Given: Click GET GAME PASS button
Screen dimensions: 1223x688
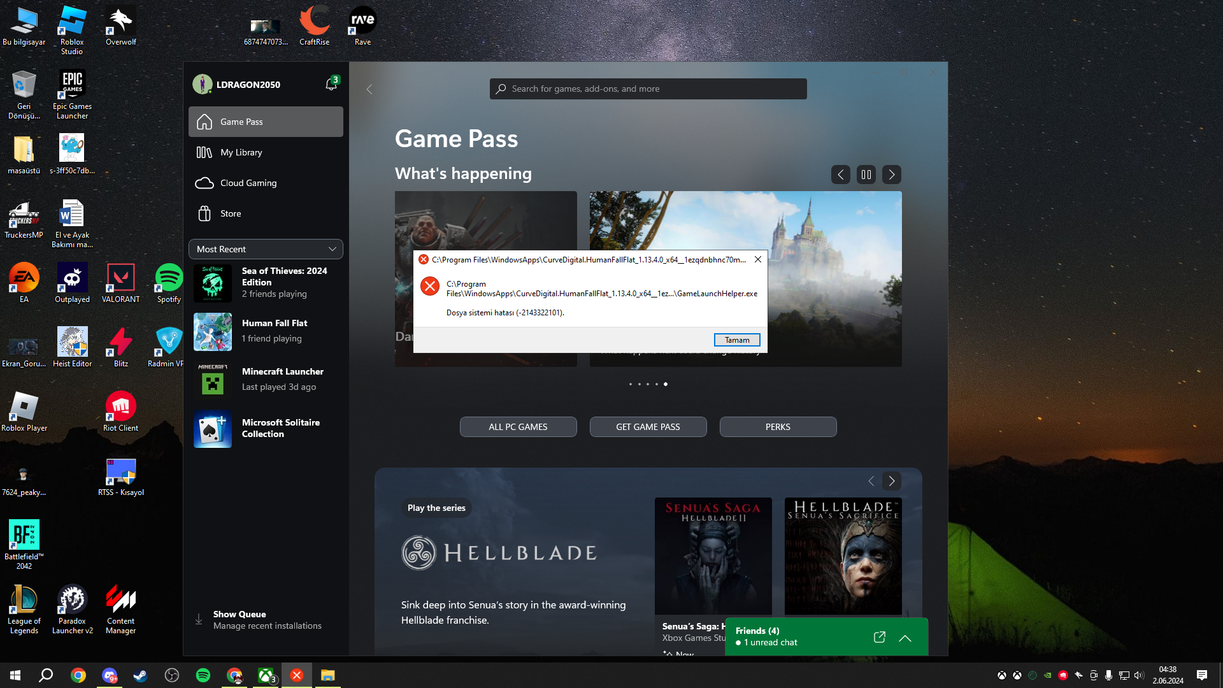Looking at the screenshot, I should (648, 427).
